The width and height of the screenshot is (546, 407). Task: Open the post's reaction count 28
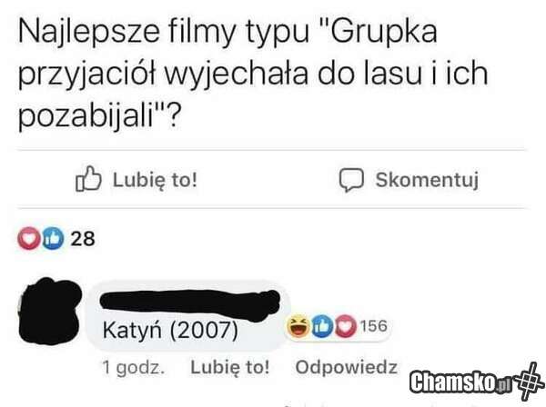click(83, 239)
